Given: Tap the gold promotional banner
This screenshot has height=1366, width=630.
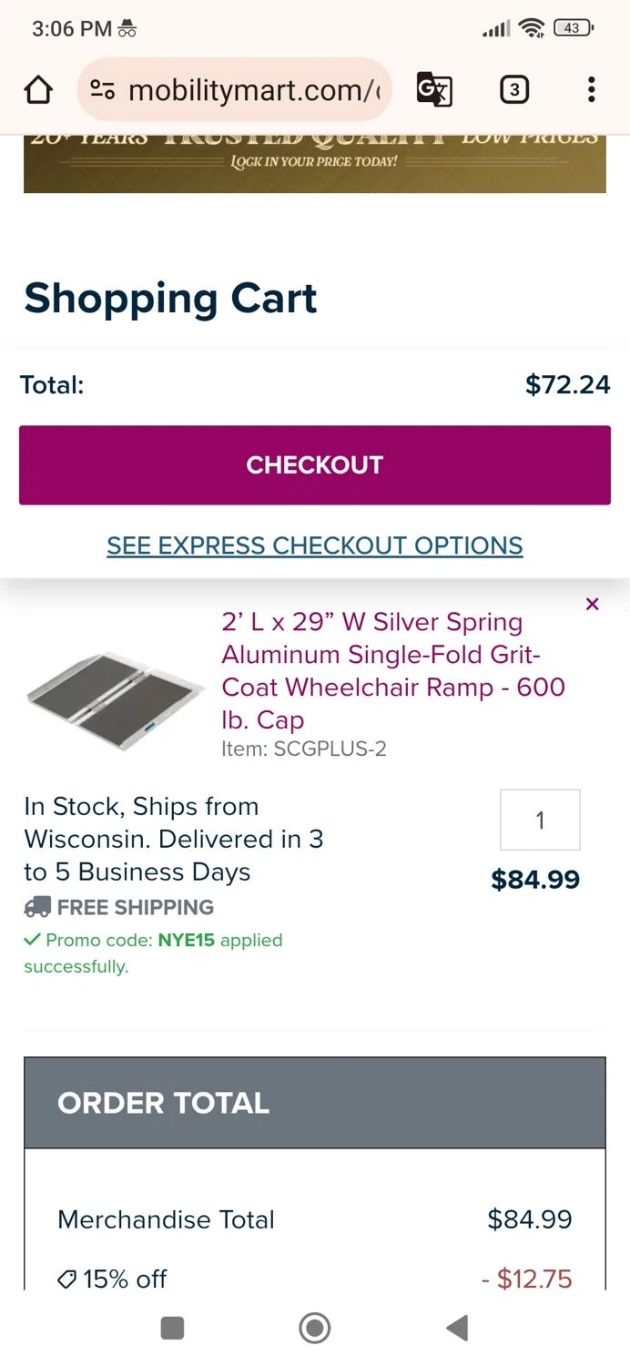Looking at the screenshot, I should tap(315, 164).
